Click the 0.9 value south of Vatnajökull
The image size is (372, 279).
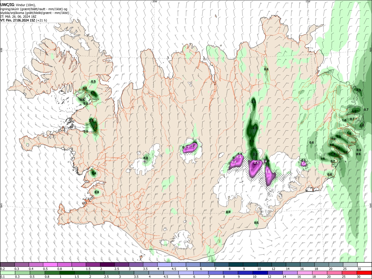(x=228, y=212)
